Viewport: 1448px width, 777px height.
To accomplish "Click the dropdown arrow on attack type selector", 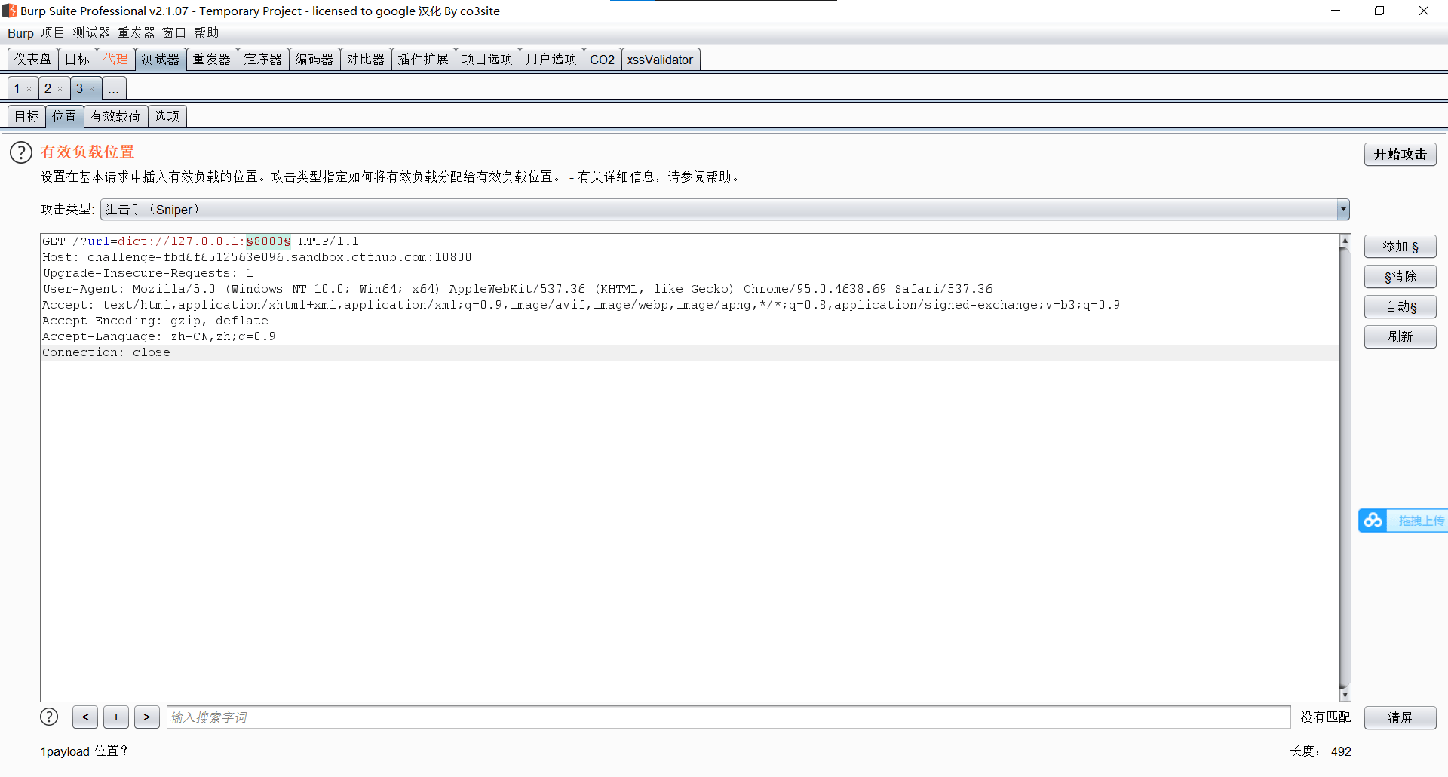I will pyautogui.click(x=1344, y=209).
